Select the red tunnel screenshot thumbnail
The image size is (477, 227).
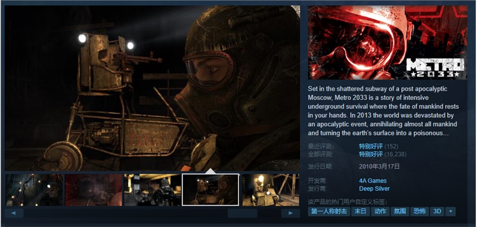coord(94,190)
